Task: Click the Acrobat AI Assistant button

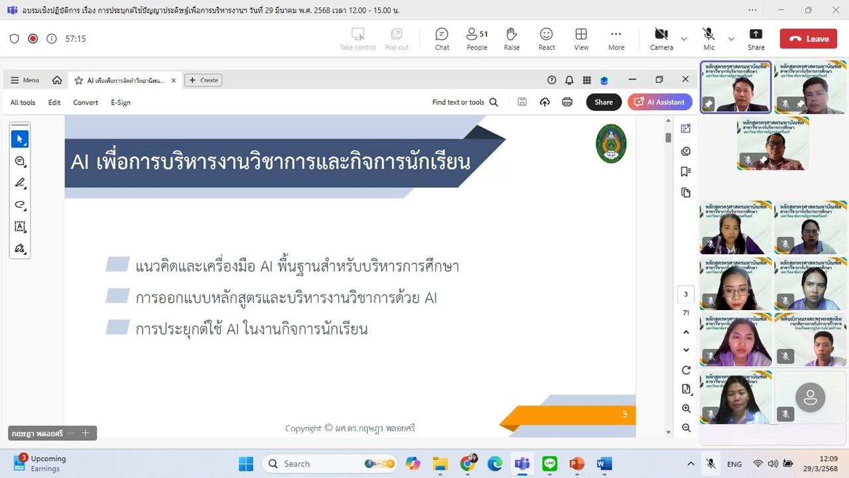Action: (660, 102)
